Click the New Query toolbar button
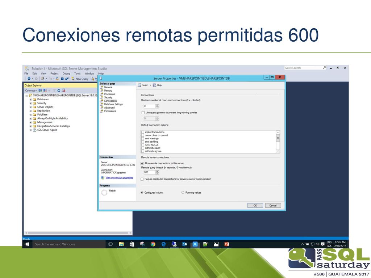The height and width of the screenshot is (278, 371). 80,79
